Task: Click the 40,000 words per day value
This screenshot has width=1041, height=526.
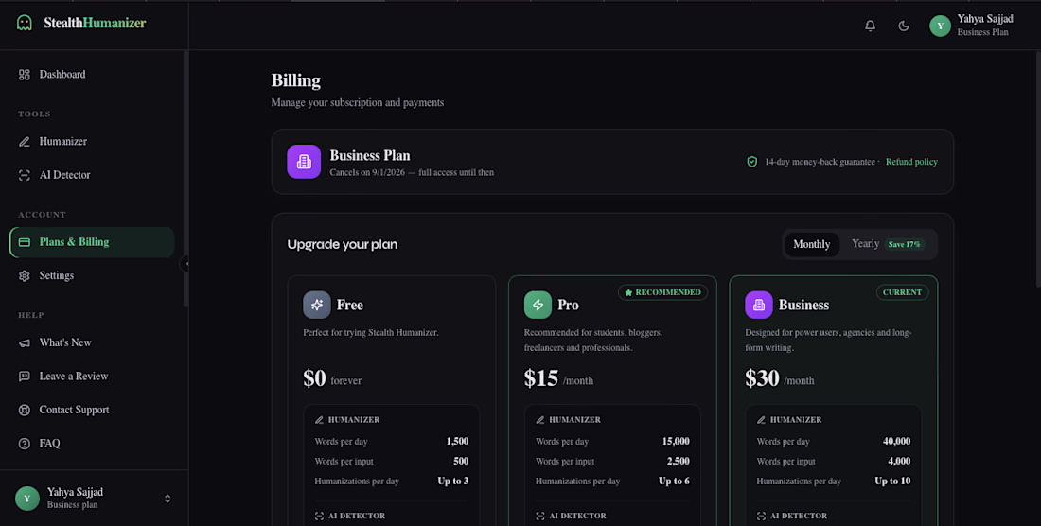Action: (x=897, y=441)
